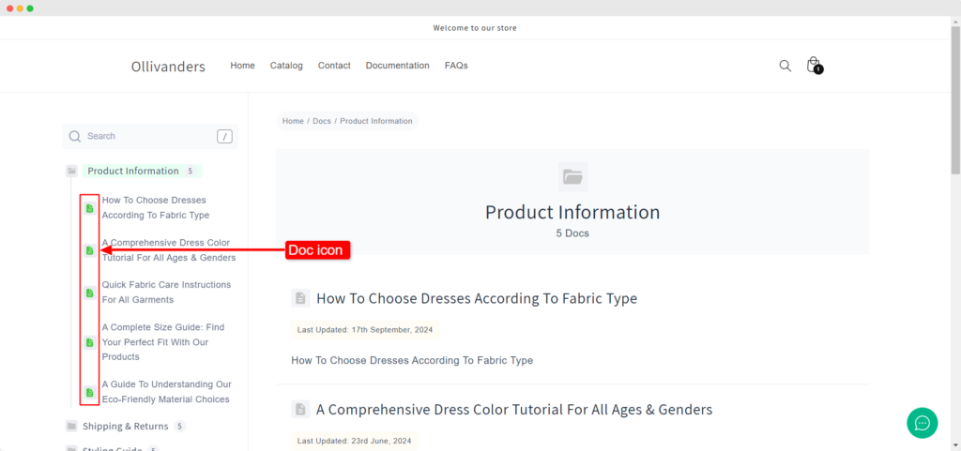The image size is (961, 451).
Task: Click doc icon beside A Complete Size Guide
Action: coord(90,342)
